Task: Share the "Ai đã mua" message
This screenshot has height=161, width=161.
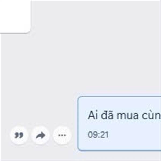Action: [x=41, y=135]
